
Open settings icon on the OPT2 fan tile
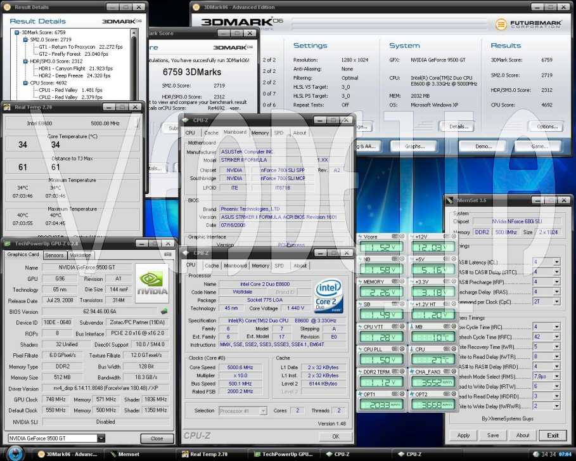[x=447, y=394]
